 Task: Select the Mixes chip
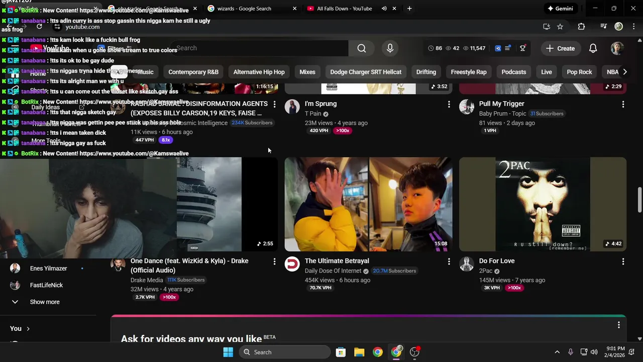point(307,72)
